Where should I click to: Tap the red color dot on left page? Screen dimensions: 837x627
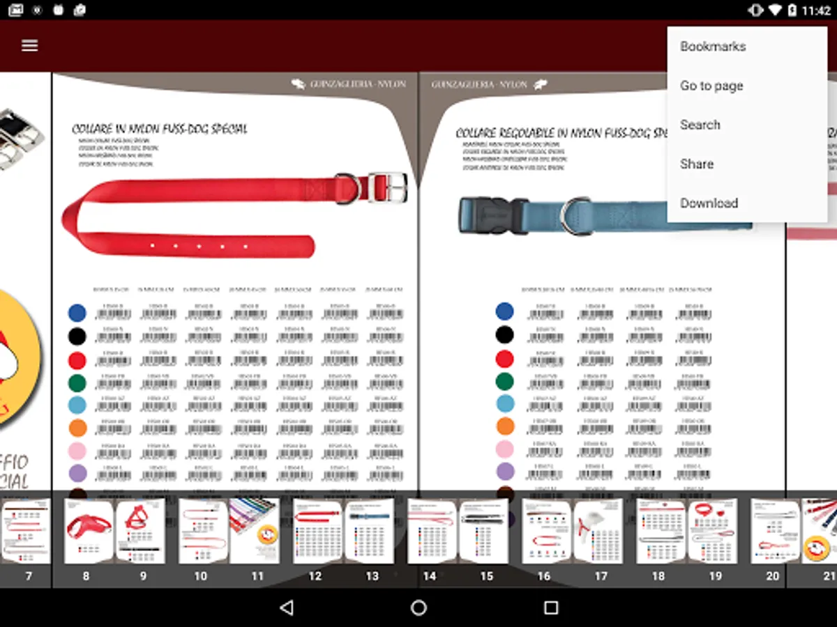pyautogui.click(x=77, y=360)
